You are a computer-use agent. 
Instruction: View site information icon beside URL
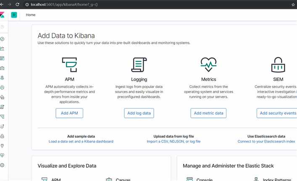coord(27,5)
